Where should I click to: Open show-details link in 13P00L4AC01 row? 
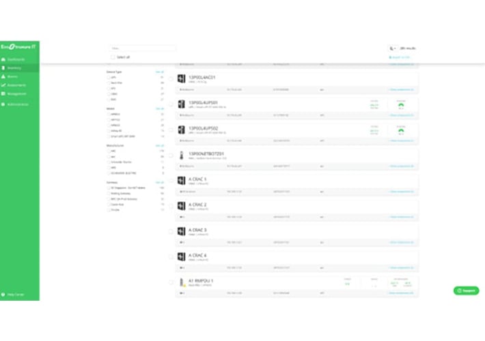coord(401,89)
